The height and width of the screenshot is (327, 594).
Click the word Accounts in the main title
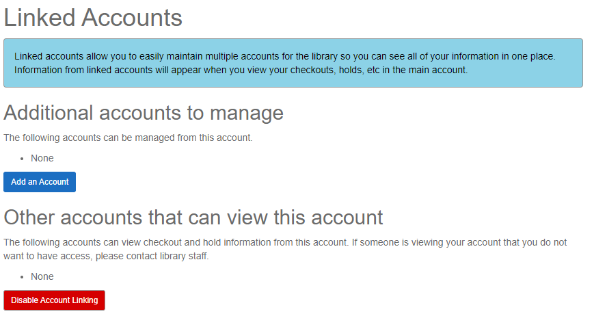(x=132, y=17)
